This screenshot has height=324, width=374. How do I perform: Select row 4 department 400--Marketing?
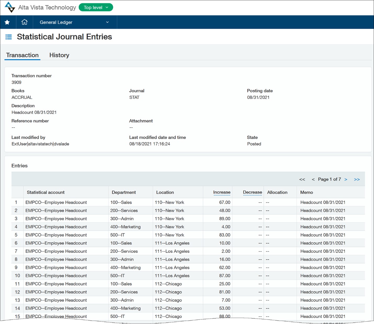[126, 227]
